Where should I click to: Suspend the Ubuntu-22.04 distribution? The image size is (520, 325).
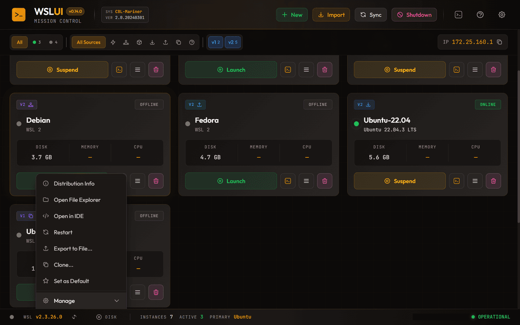click(399, 181)
